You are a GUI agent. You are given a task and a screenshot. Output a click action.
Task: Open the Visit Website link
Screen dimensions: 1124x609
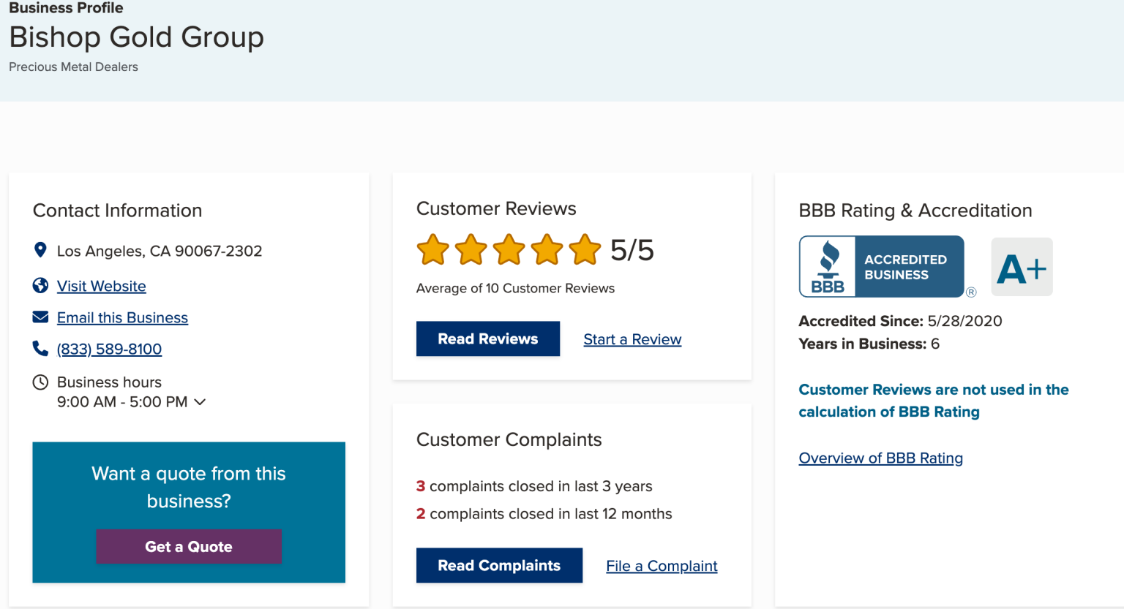tap(102, 286)
